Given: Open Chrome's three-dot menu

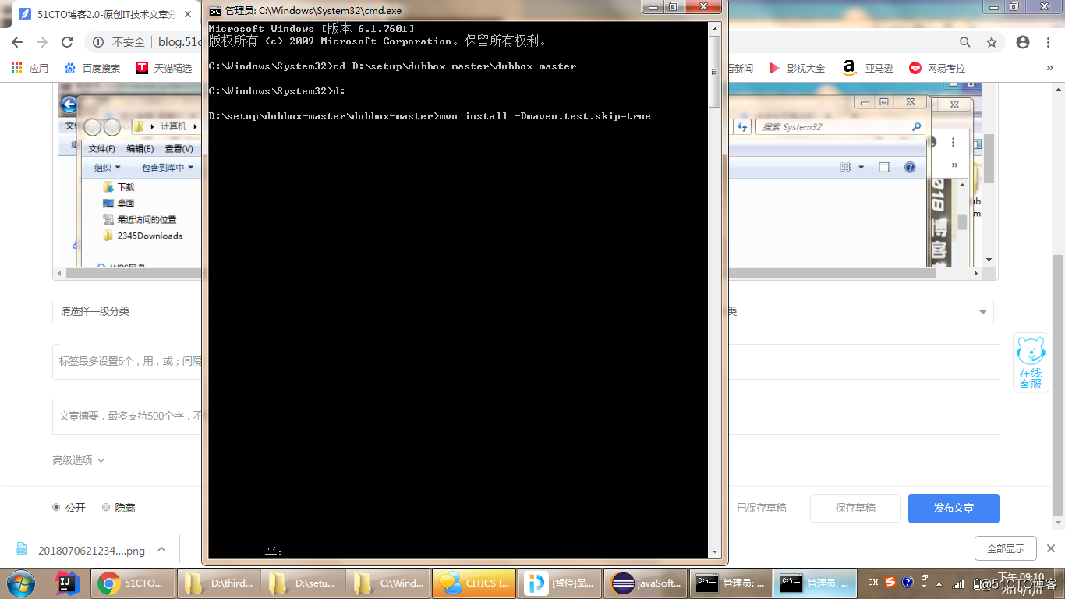Looking at the screenshot, I should click(1047, 42).
